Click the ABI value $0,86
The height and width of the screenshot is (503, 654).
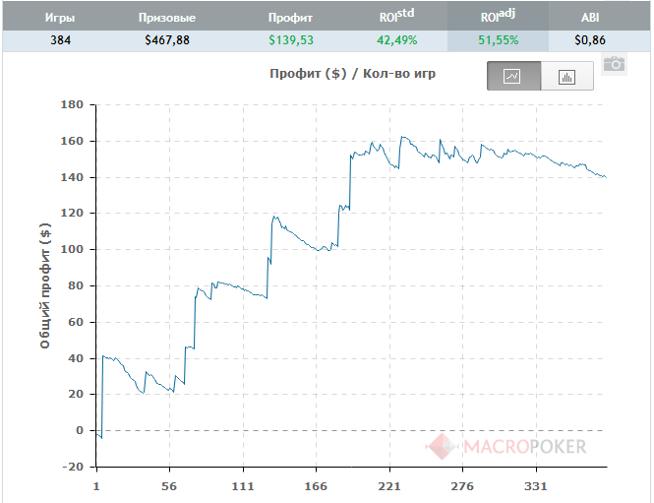coord(590,40)
